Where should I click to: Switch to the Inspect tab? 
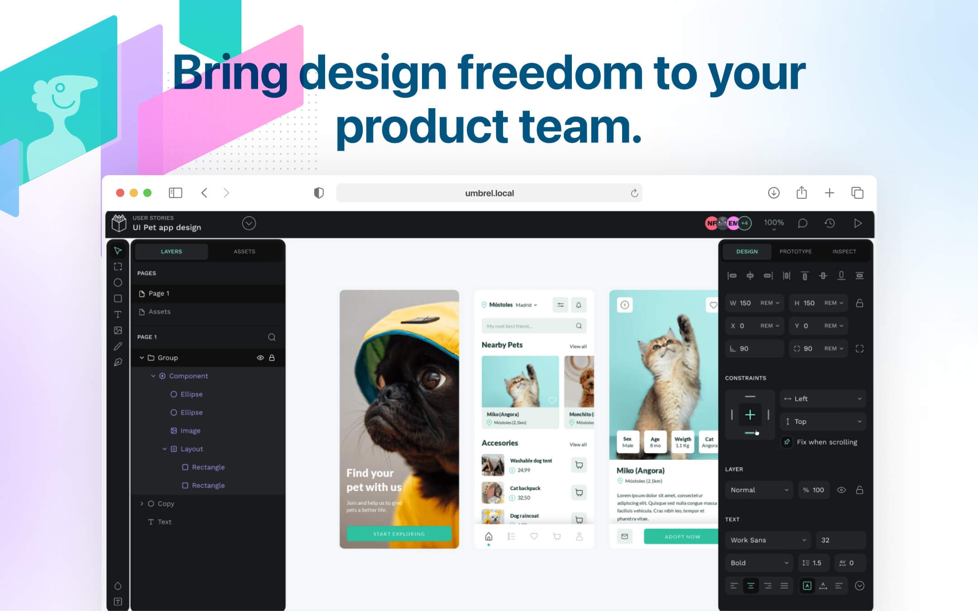tap(844, 251)
